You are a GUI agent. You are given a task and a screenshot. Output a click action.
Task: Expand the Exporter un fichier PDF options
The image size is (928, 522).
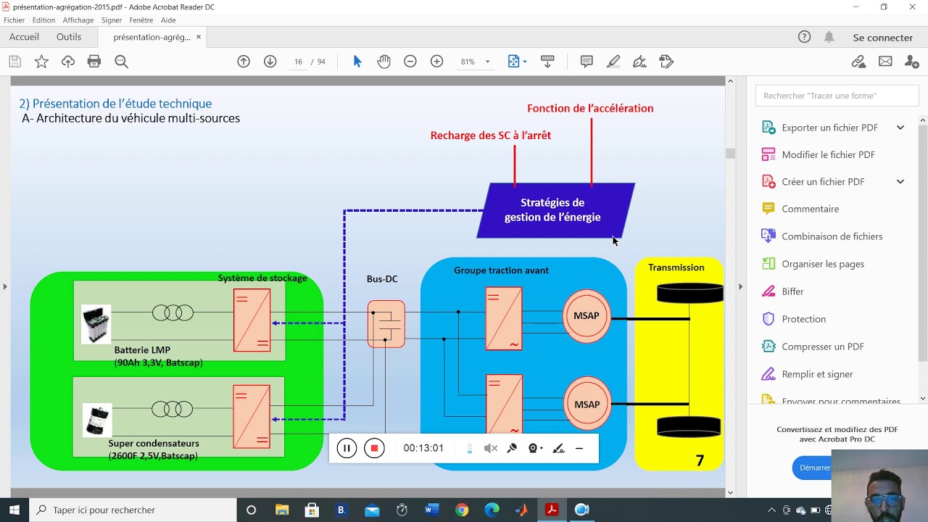tap(900, 128)
